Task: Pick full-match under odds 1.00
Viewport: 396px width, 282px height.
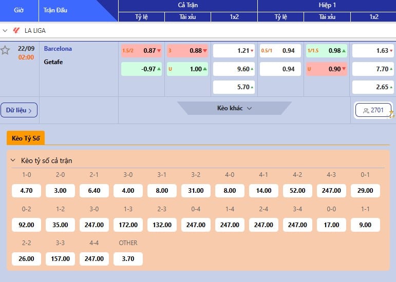Action: (x=187, y=69)
